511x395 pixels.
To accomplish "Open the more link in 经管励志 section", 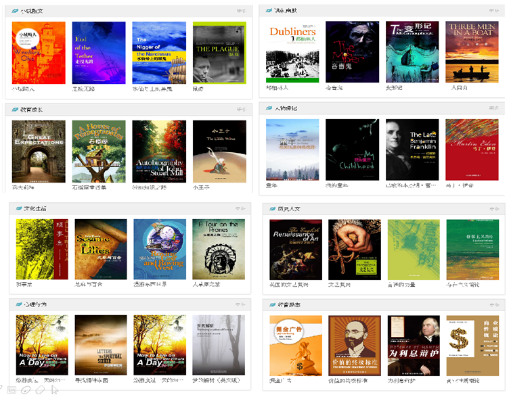I will 494,304.
